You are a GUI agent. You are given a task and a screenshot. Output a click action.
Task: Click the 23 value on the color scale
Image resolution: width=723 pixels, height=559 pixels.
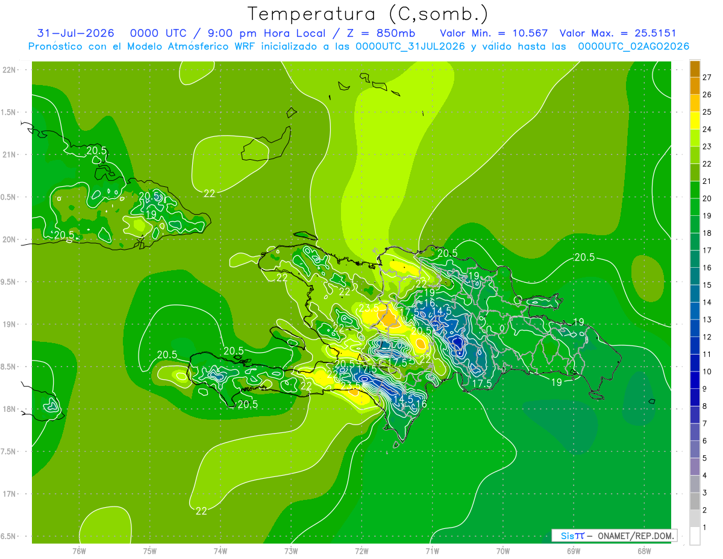(x=707, y=147)
